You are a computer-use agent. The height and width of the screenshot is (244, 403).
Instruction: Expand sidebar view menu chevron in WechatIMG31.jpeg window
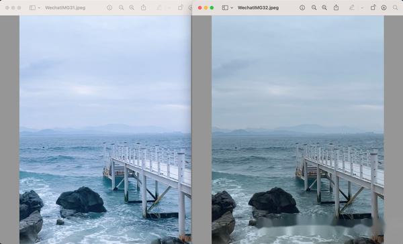point(39,8)
